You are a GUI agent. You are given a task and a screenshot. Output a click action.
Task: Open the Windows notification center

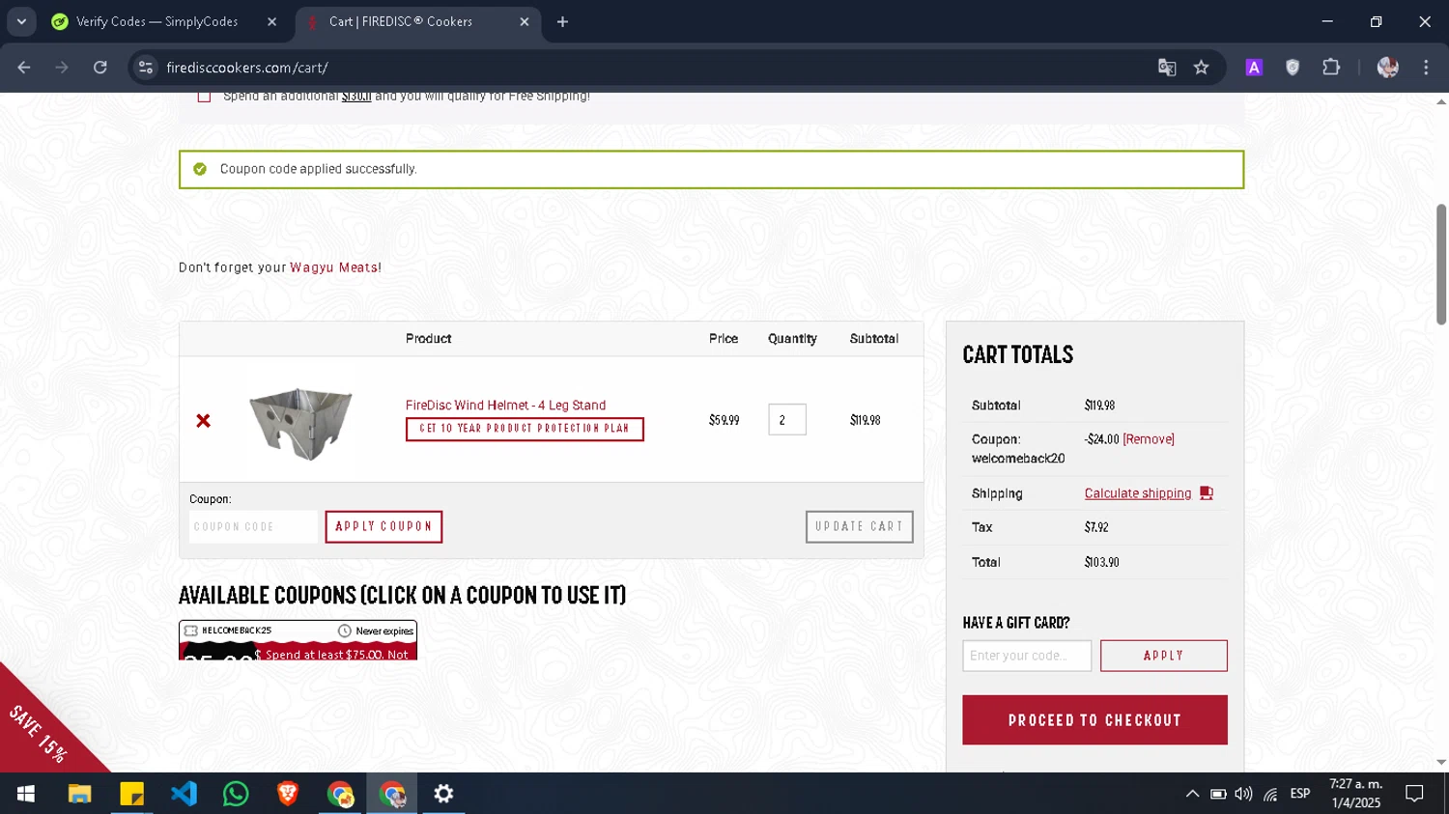[x=1415, y=794]
